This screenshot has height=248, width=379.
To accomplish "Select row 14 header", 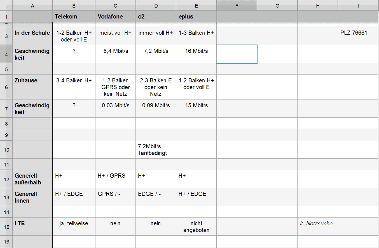I will [x=6, y=212].
